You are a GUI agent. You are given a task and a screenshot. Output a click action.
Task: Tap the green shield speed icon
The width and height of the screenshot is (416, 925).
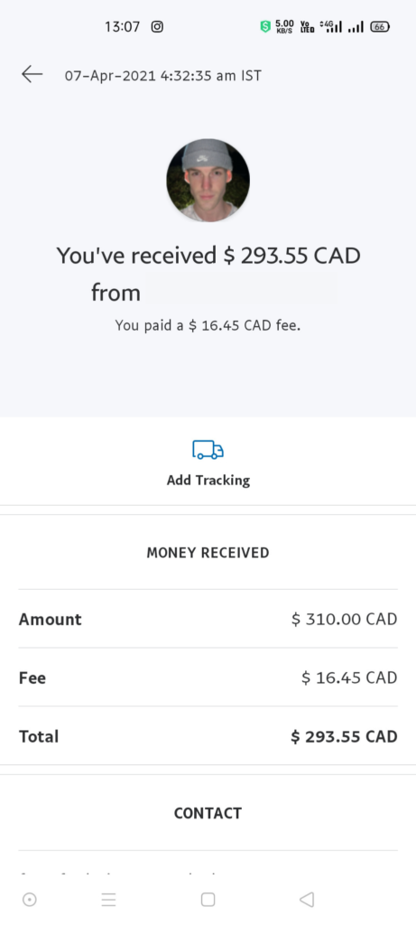point(265,26)
